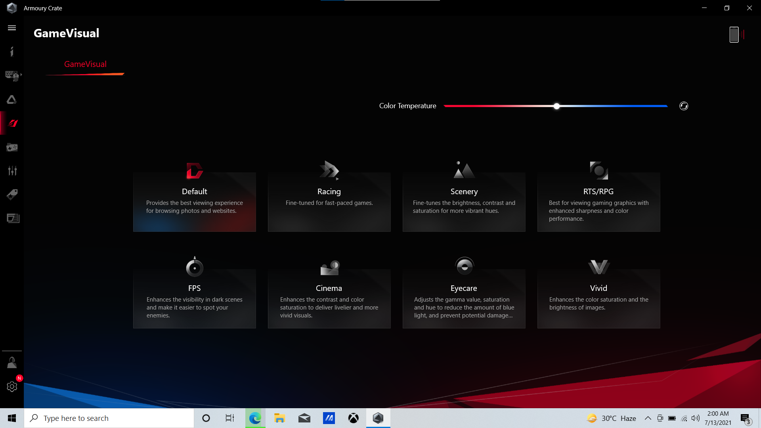Screen dimensions: 761x428
Task: Open the News sidebar icon
Action: [13, 218]
